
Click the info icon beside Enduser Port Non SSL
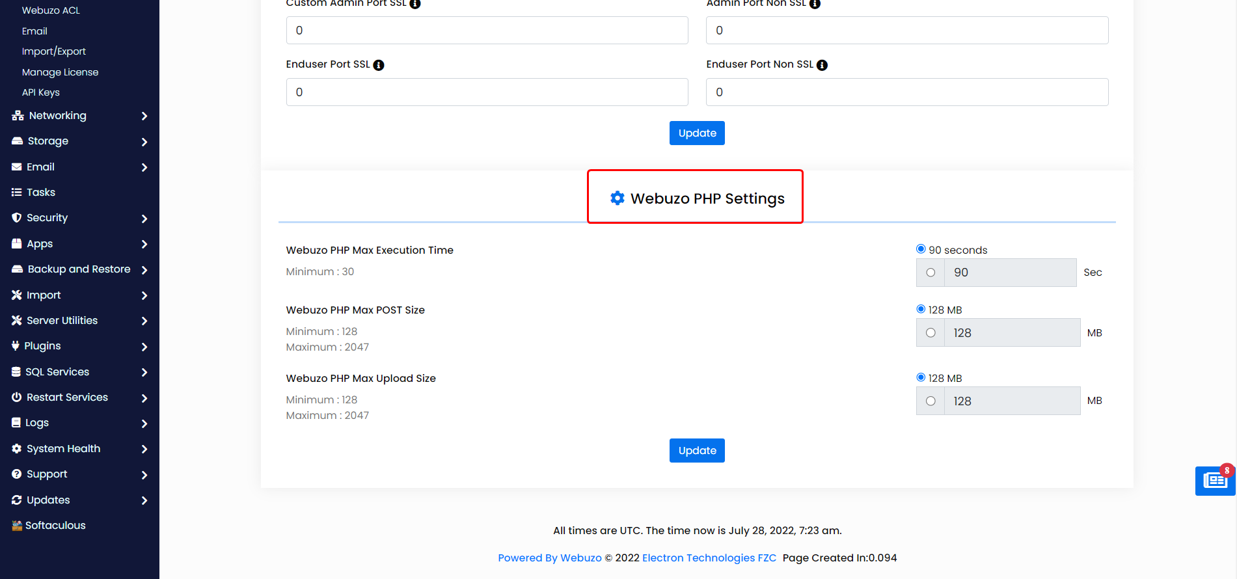822,65
